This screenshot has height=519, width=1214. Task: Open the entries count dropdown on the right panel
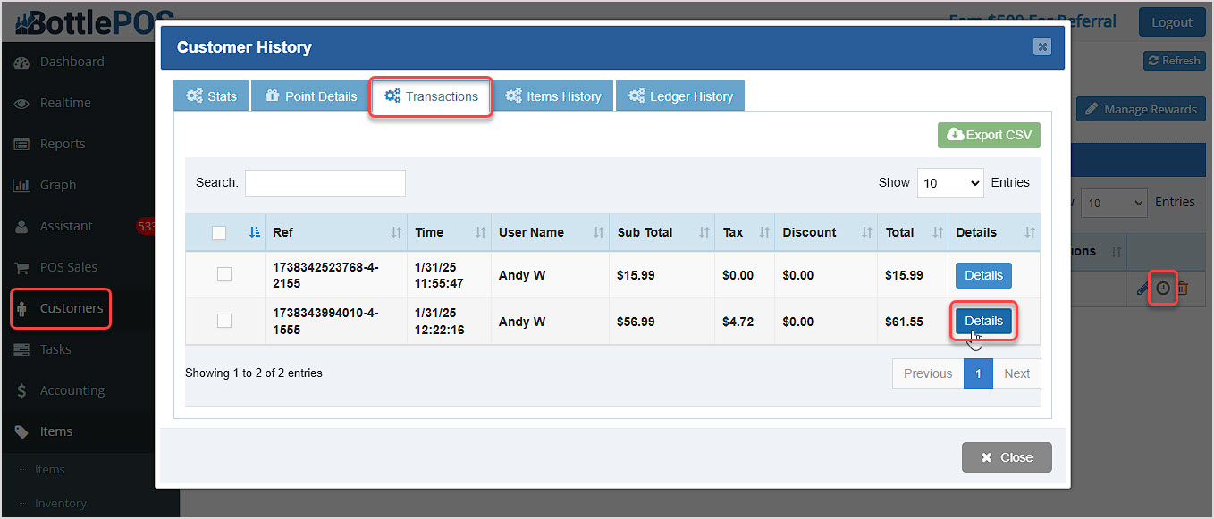pos(1113,203)
